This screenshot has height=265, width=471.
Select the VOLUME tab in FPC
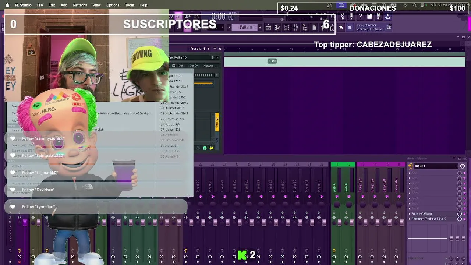[x=217, y=122]
